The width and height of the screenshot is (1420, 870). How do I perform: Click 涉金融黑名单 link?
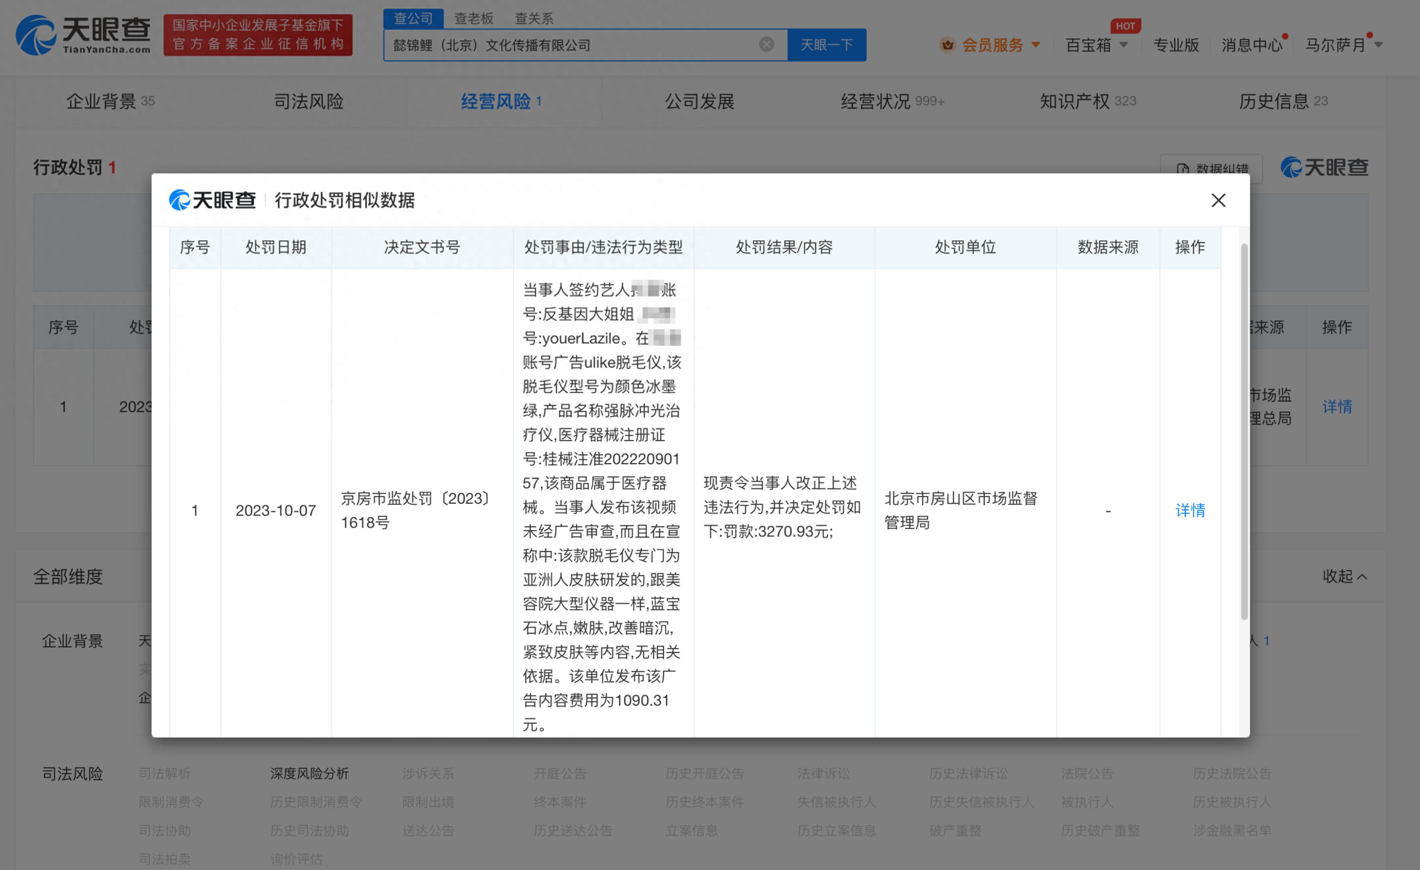pyautogui.click(x=1231, y=830)
